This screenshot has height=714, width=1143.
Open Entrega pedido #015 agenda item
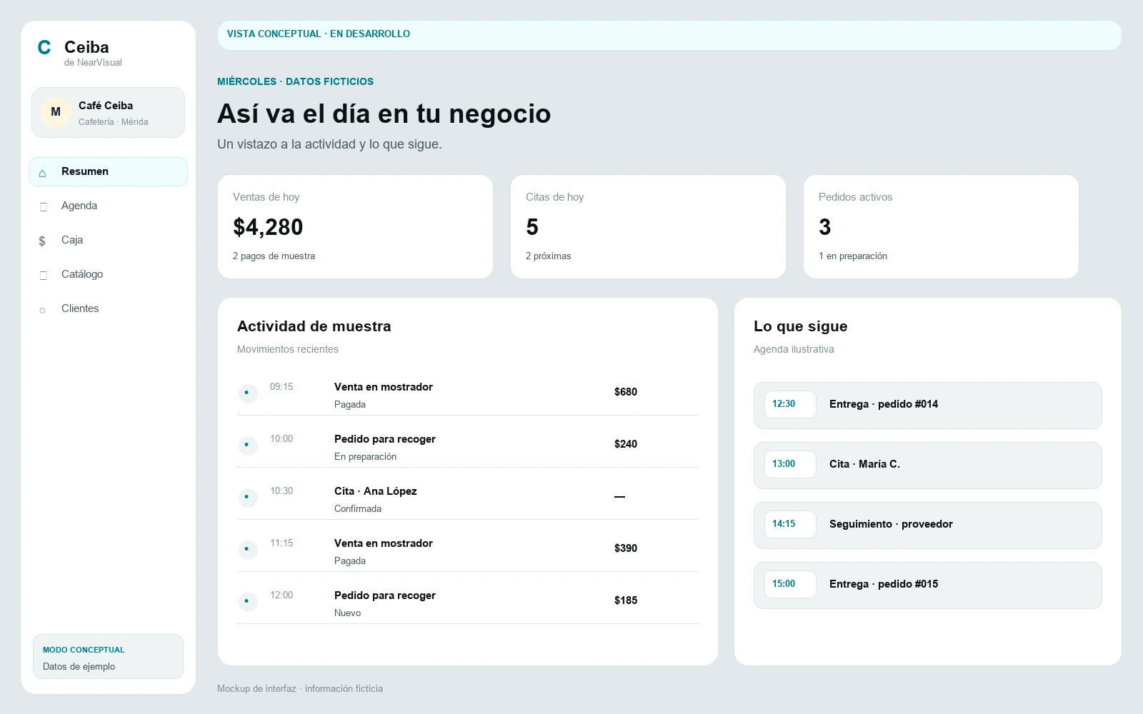927,585
